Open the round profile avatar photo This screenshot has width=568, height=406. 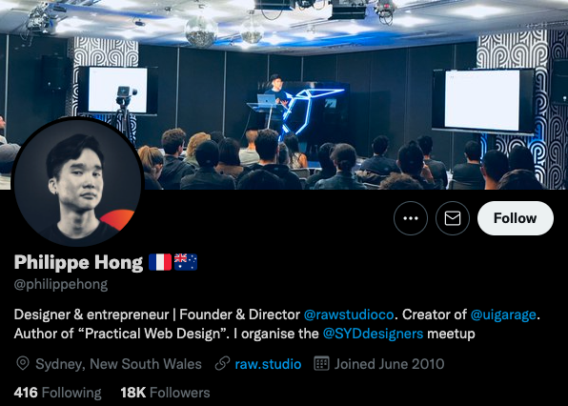click(x=78, y=182)
